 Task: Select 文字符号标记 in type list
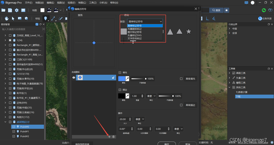(x=145, y=38)
